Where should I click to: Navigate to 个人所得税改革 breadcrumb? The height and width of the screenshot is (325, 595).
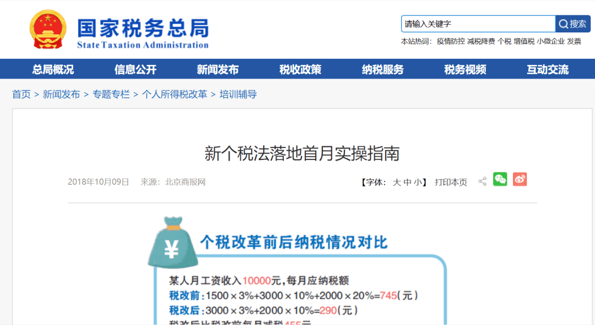(175, 94)
